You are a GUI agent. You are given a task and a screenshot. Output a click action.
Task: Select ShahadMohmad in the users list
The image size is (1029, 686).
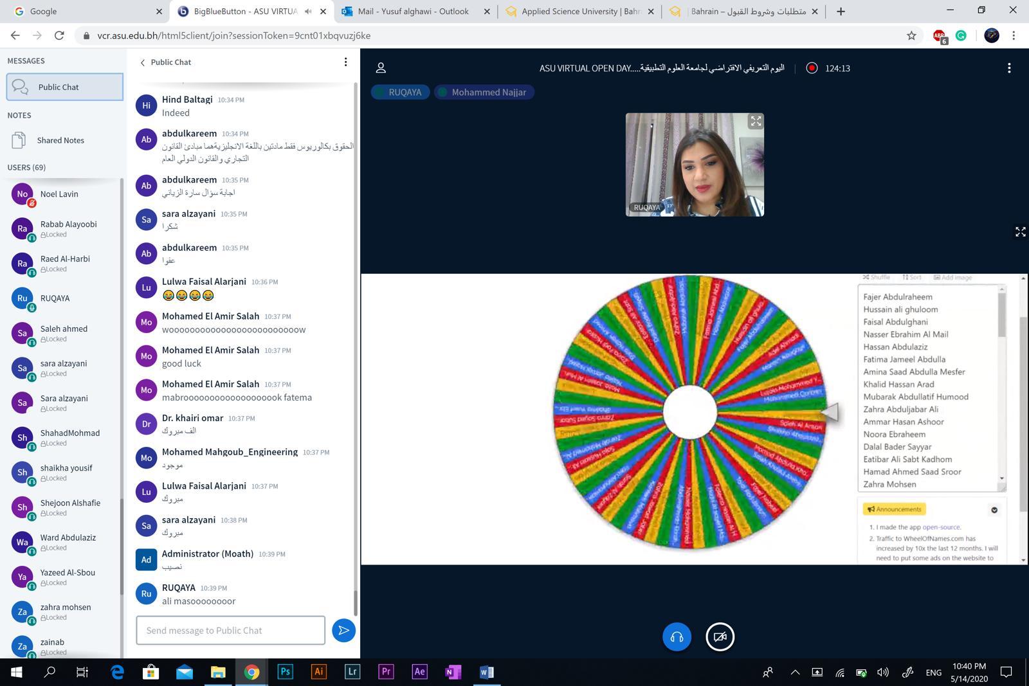click(64, 438)
